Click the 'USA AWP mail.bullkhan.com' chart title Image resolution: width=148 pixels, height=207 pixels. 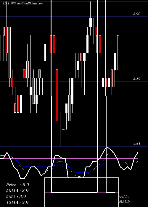(x=23, y=4)
